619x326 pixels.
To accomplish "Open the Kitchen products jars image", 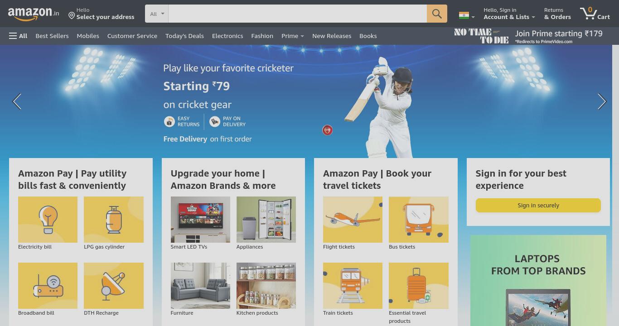I will click(x=266, y=286).
